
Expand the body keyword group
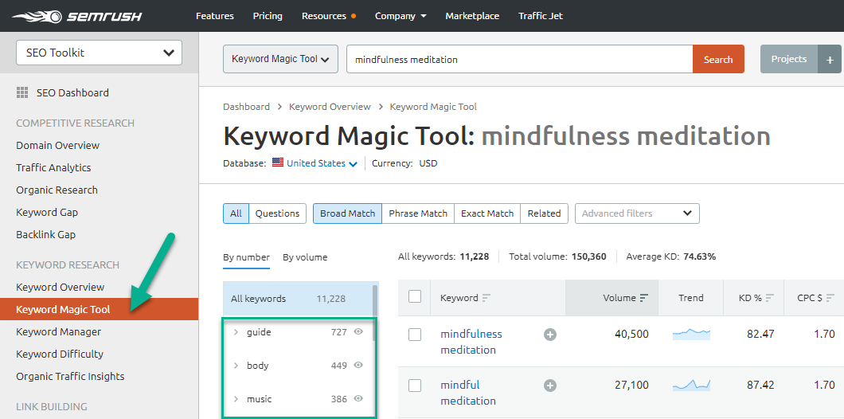[236, 366]
